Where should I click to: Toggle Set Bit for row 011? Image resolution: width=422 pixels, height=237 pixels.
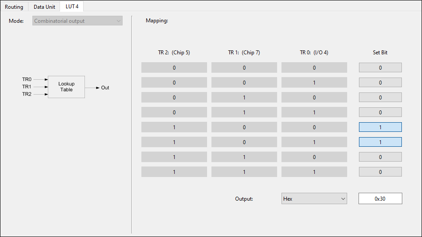click(x=380, y=112)
